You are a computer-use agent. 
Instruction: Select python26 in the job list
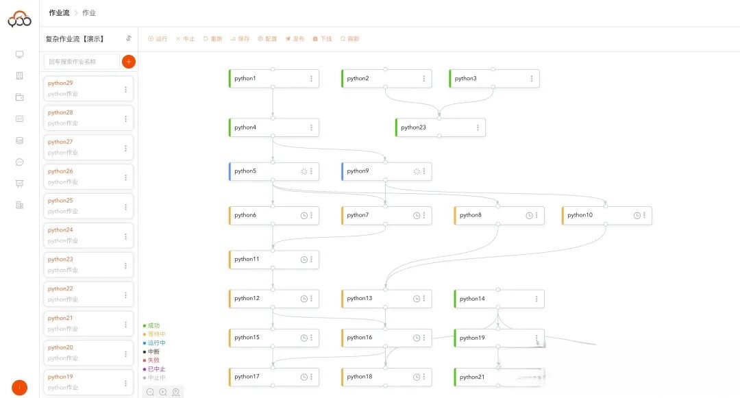[x=82, y=177]
